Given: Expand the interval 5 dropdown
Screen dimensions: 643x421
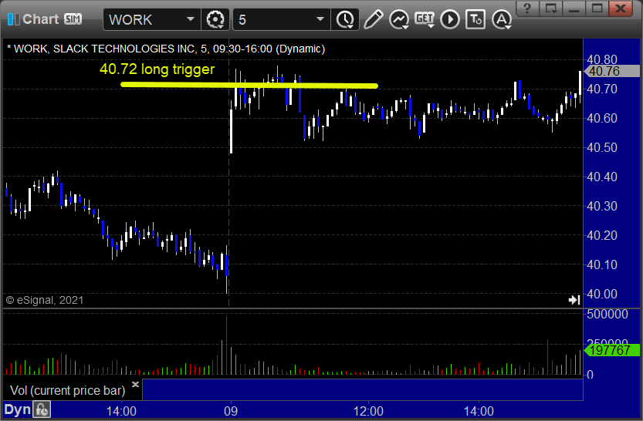Looking at the screenshot, I should pyautogui.click(x=320, y=19).
